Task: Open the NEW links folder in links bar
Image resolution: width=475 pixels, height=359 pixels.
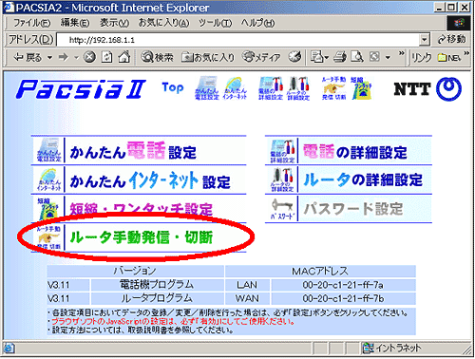Action: pos(449,58)
